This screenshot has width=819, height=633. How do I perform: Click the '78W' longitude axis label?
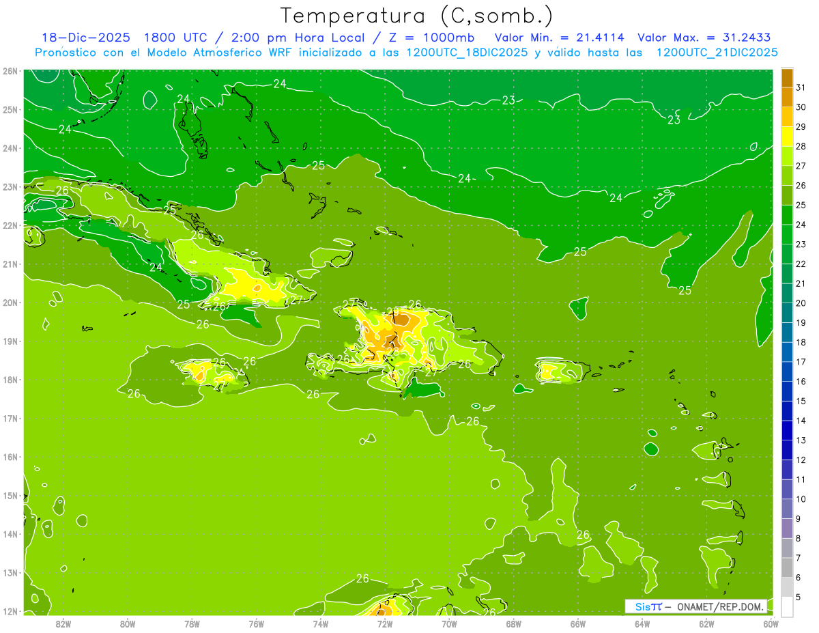pyautogui.click(x=192, y=623)
